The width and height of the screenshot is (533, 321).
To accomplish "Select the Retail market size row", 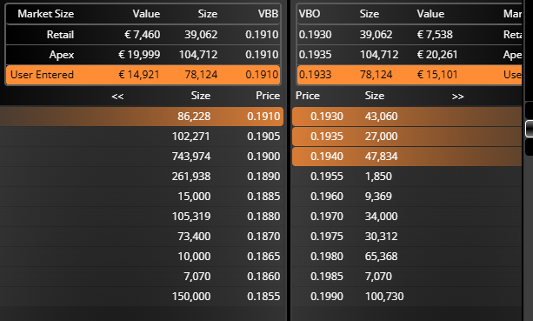I will [x=143, y=34].
